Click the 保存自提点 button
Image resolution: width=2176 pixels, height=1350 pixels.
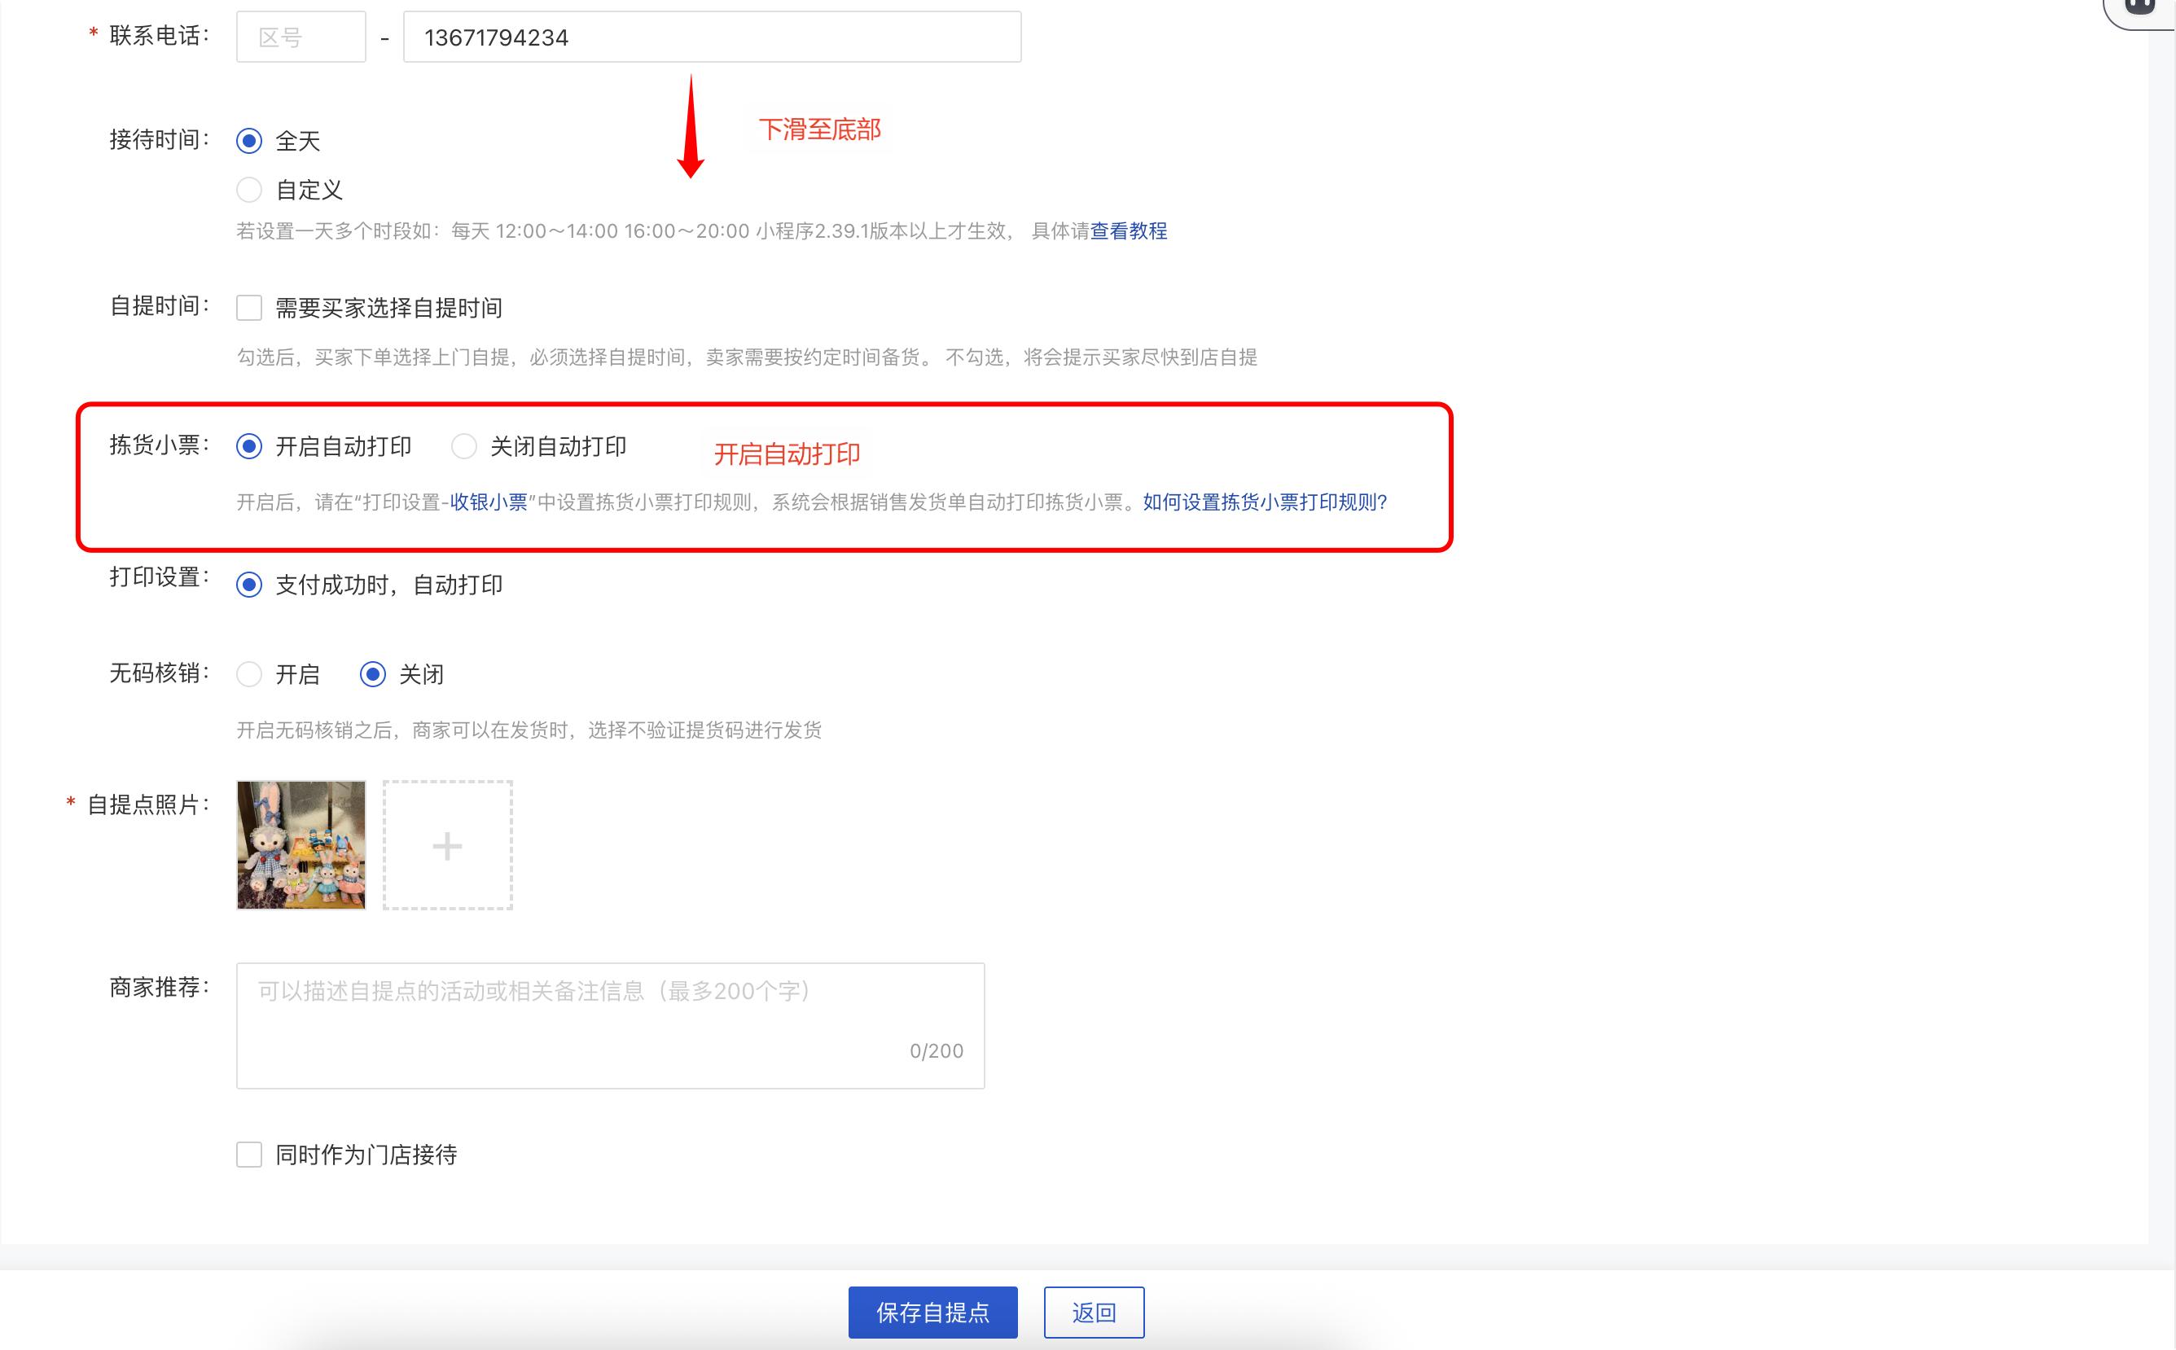tap(932, 1312)
